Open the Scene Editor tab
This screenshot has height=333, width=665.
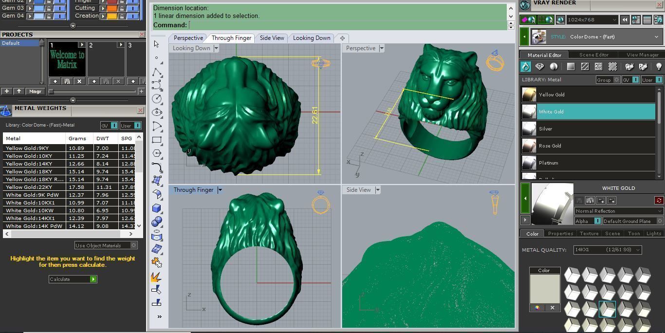click(594, 55)
